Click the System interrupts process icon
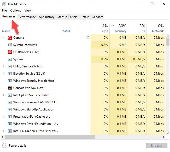This screenshot has height=152, width=170. click(x=10, y=45)
